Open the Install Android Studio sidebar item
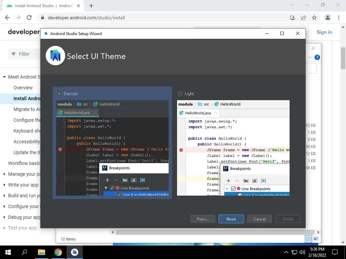Screen dimensions: 346x259 click(27, 98)
